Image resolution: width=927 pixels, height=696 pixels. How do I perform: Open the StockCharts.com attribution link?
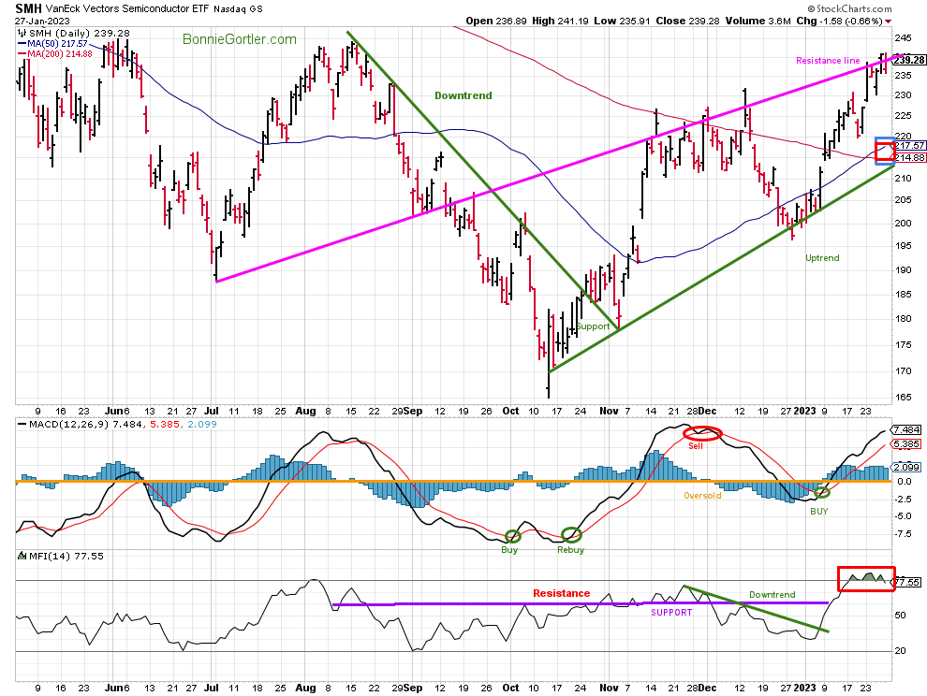849,8
